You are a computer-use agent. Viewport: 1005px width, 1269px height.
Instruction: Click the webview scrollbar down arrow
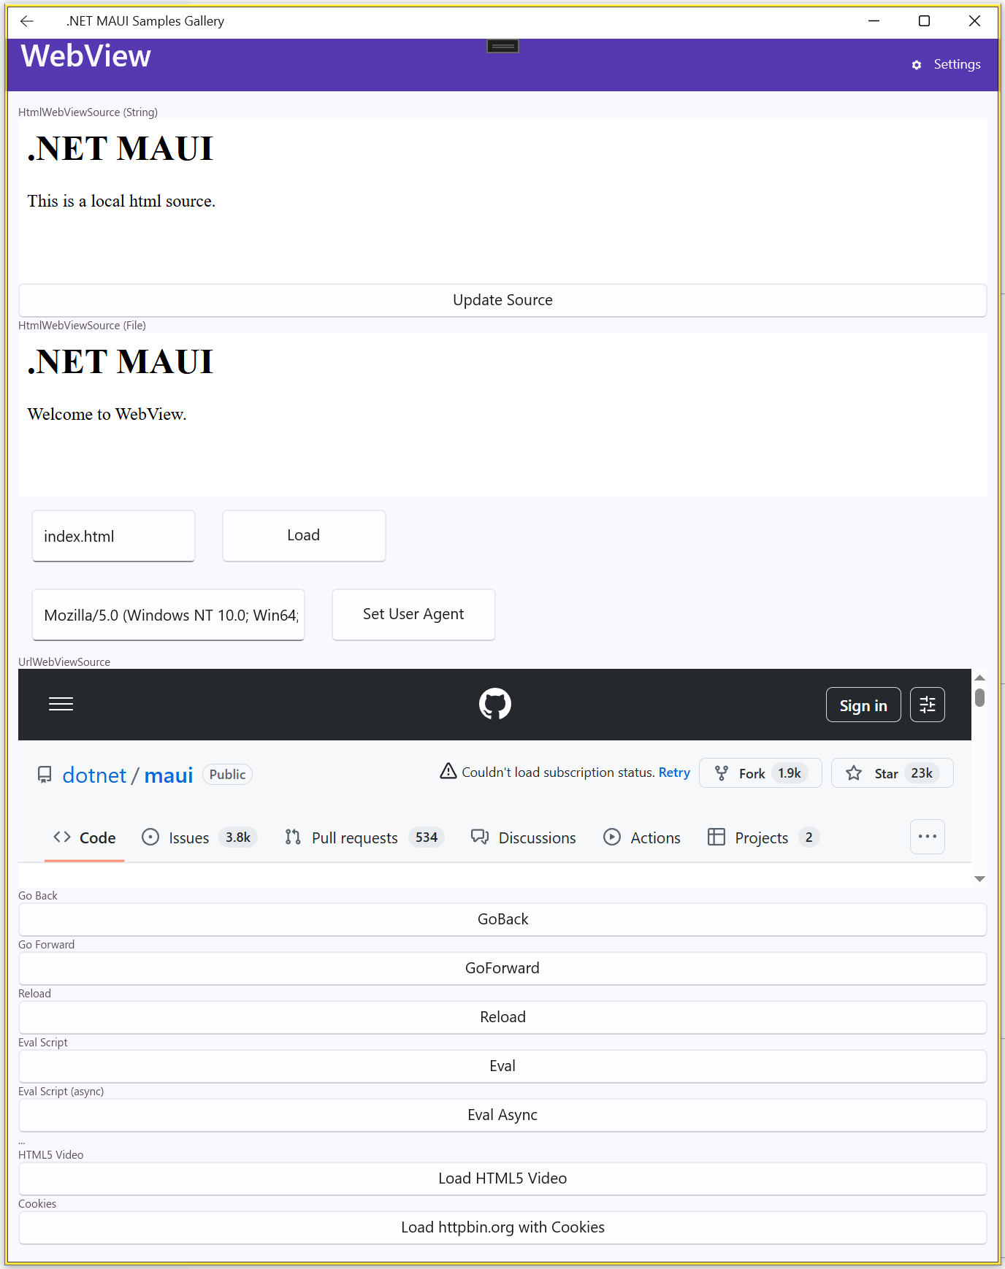(979, 879)
